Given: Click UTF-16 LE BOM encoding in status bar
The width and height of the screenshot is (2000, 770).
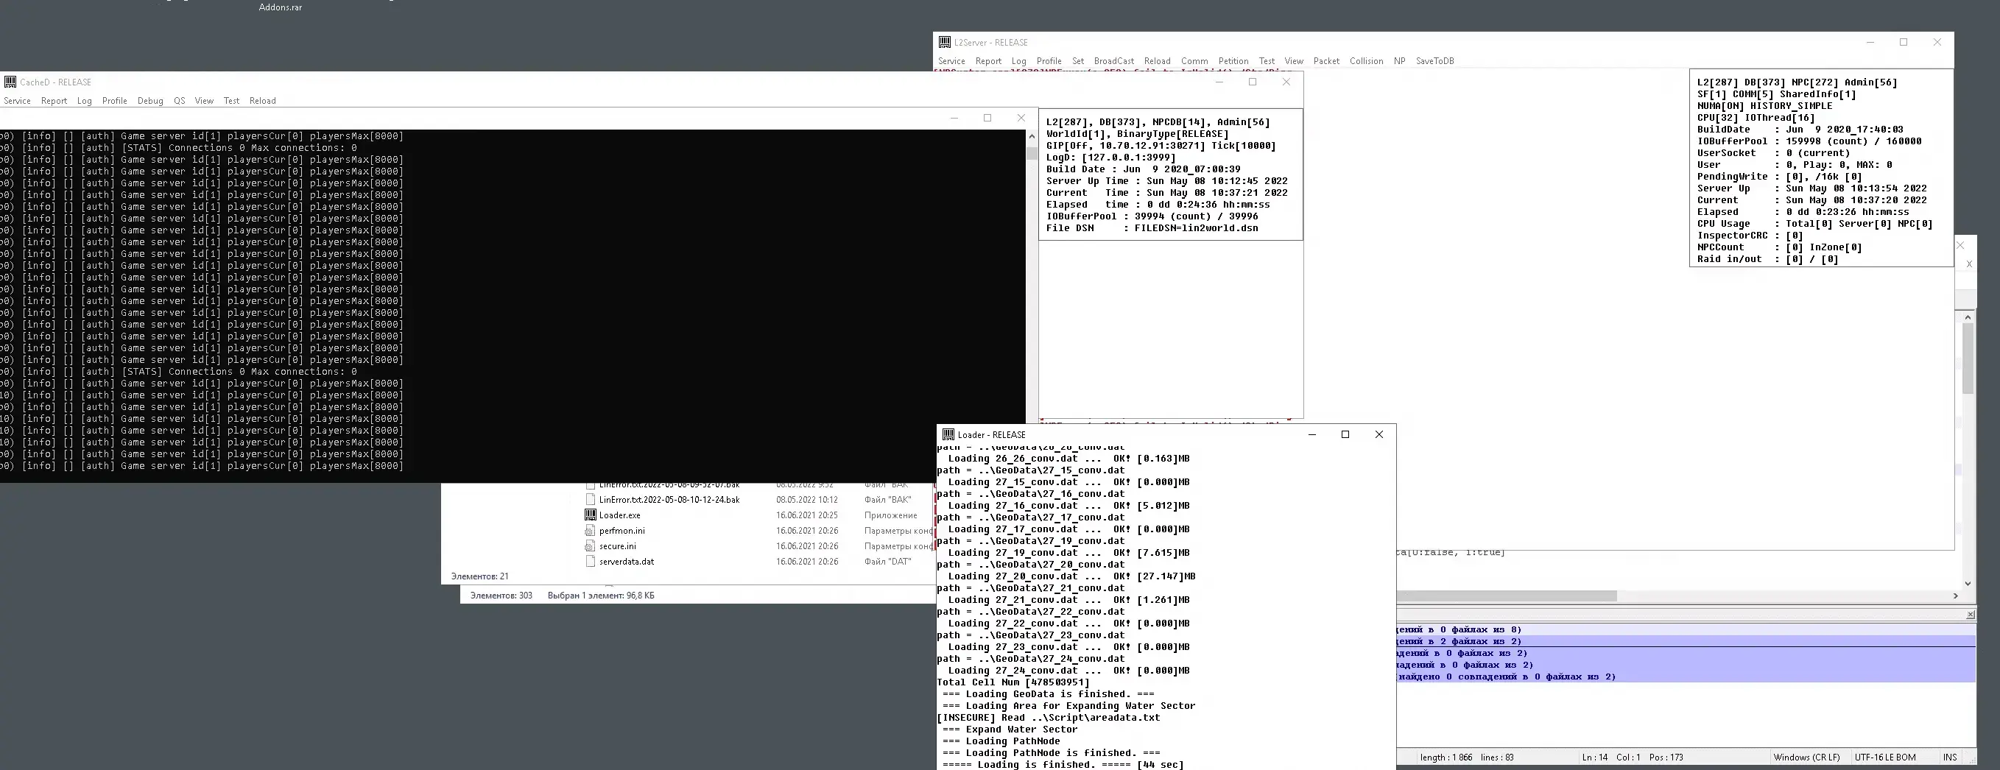Looking at the screenshot, I should (1885, 757).
